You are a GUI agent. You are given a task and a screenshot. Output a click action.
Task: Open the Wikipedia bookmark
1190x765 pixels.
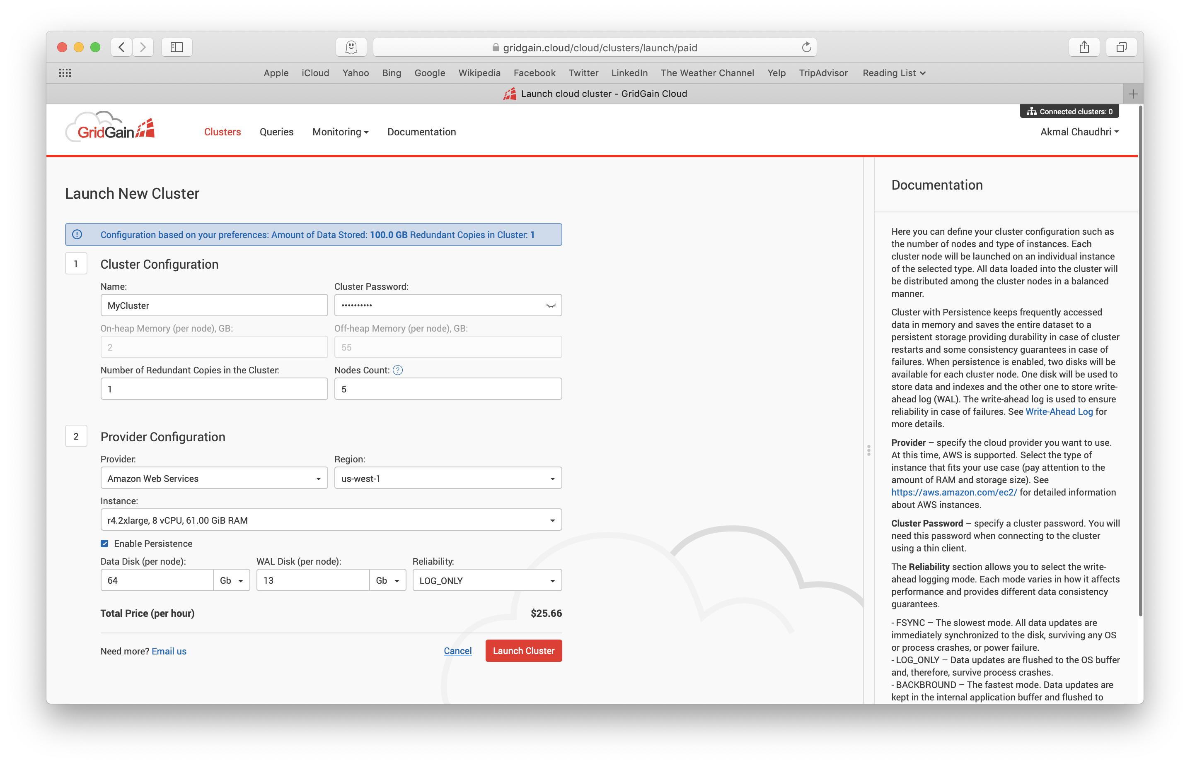[x=479, y=73]
